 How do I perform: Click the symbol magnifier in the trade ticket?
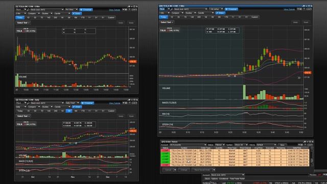(x=211, y=183)
